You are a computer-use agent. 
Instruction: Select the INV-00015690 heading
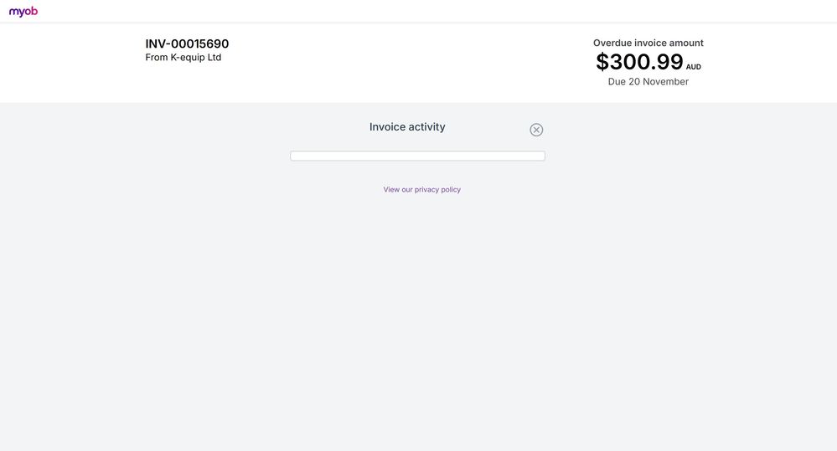tap(187, 44)
